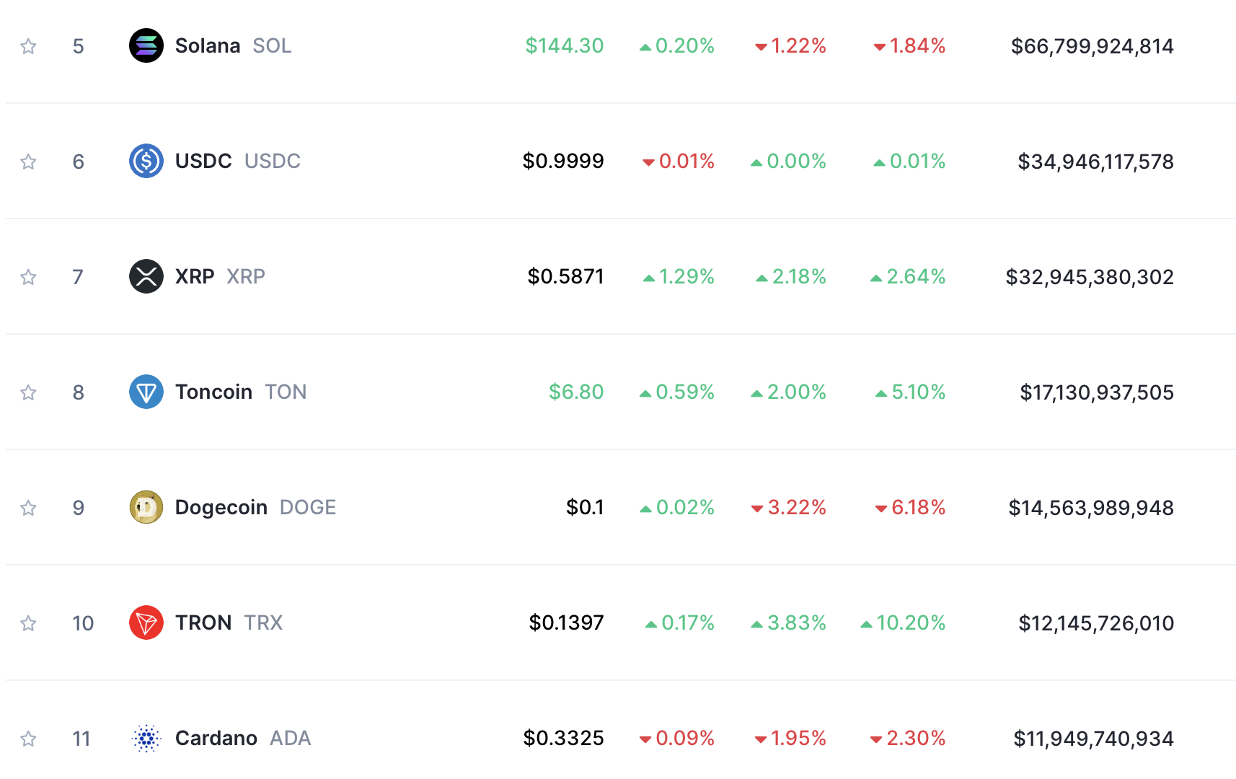Toggle the watchlist star for XRP

pos(28,277)
